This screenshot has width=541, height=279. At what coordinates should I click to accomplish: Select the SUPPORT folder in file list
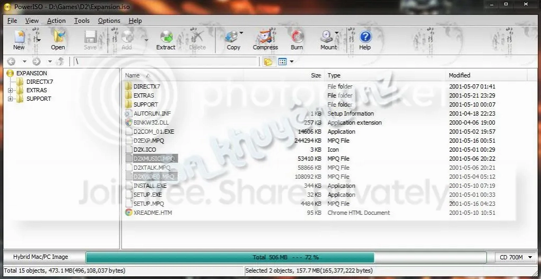(146, 104)
